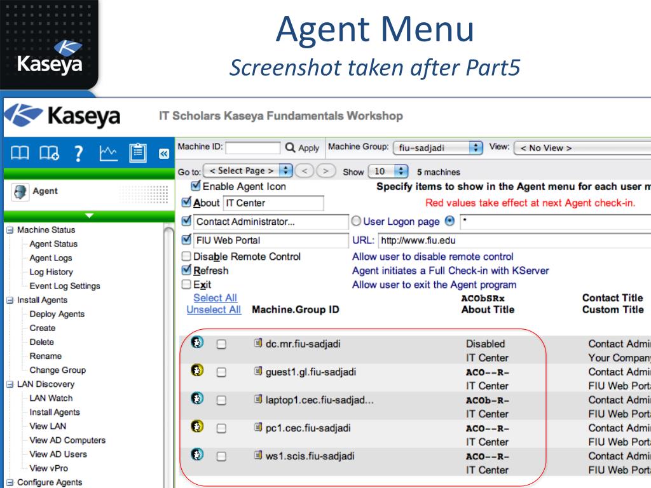The width and height of the screenshot is (651, 488).
Task: Open Log History menu item
Action: click(x=51, y=272)
